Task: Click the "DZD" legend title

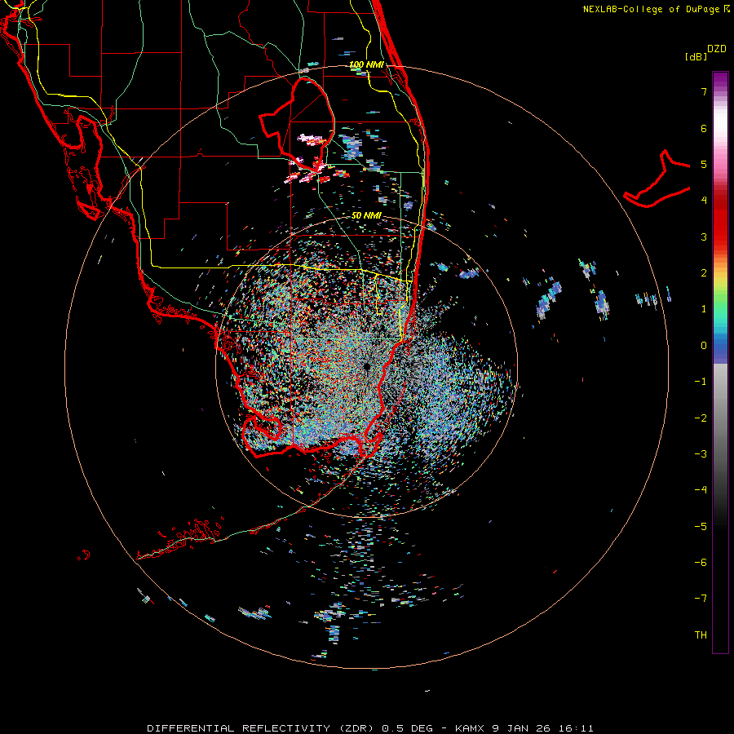Action: pos(717,49)
